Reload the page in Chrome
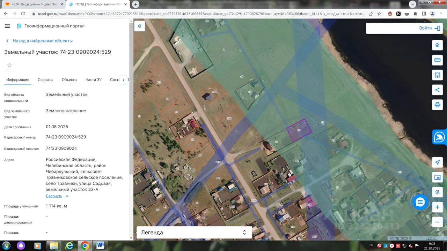 tap(23, 14)
